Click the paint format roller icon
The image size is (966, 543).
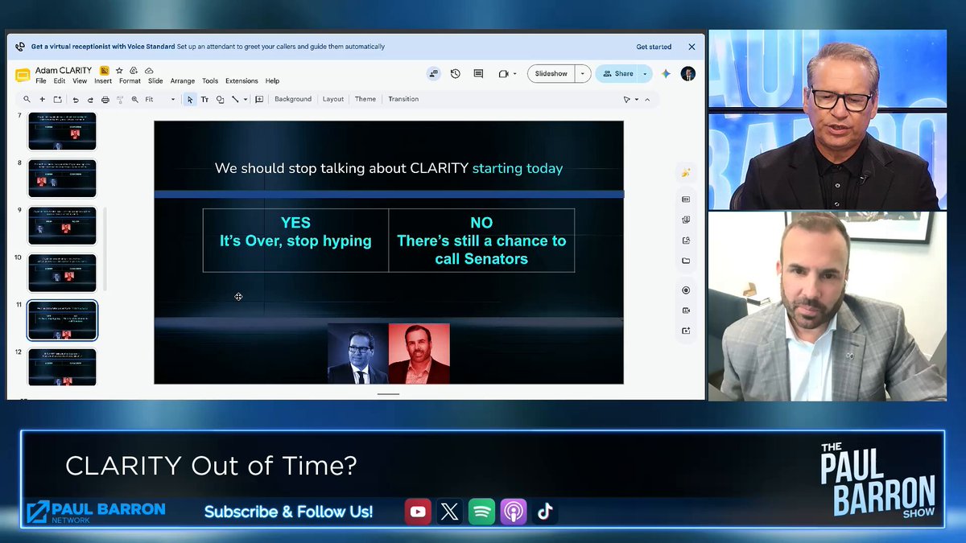click(120, 100)
